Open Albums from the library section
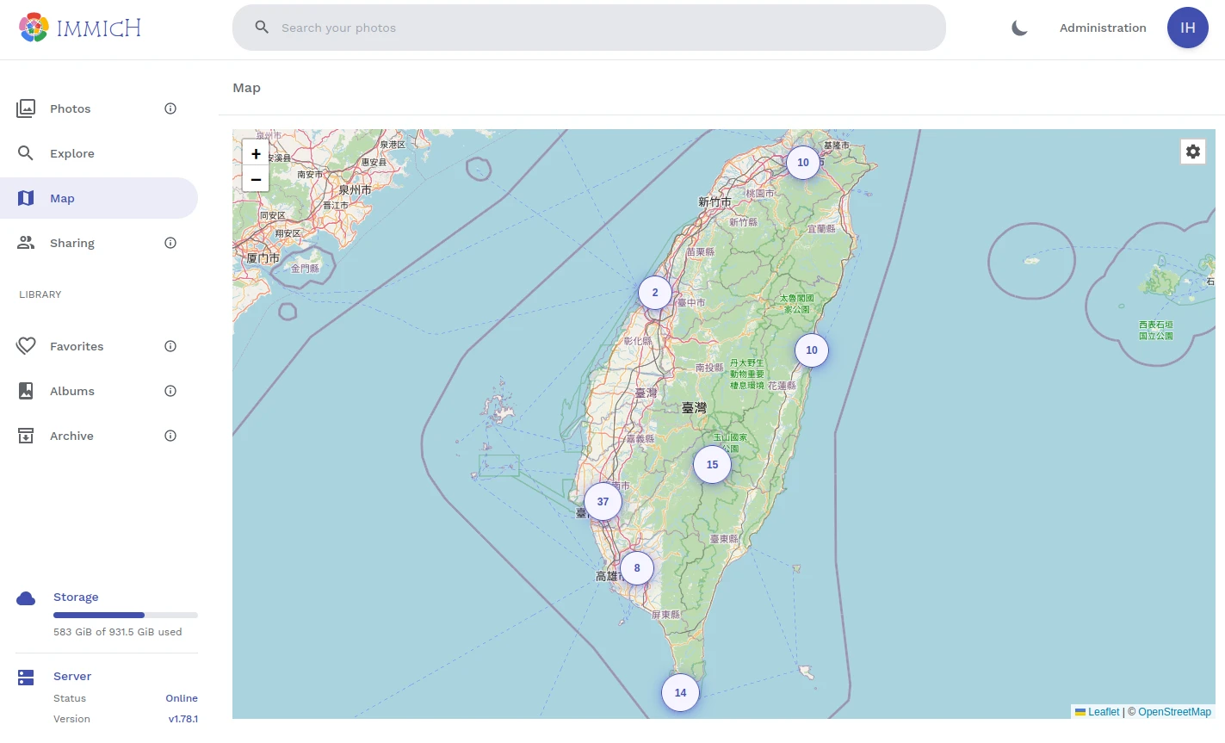Viewport: 1225px width, 743px height. pos(71,391)
